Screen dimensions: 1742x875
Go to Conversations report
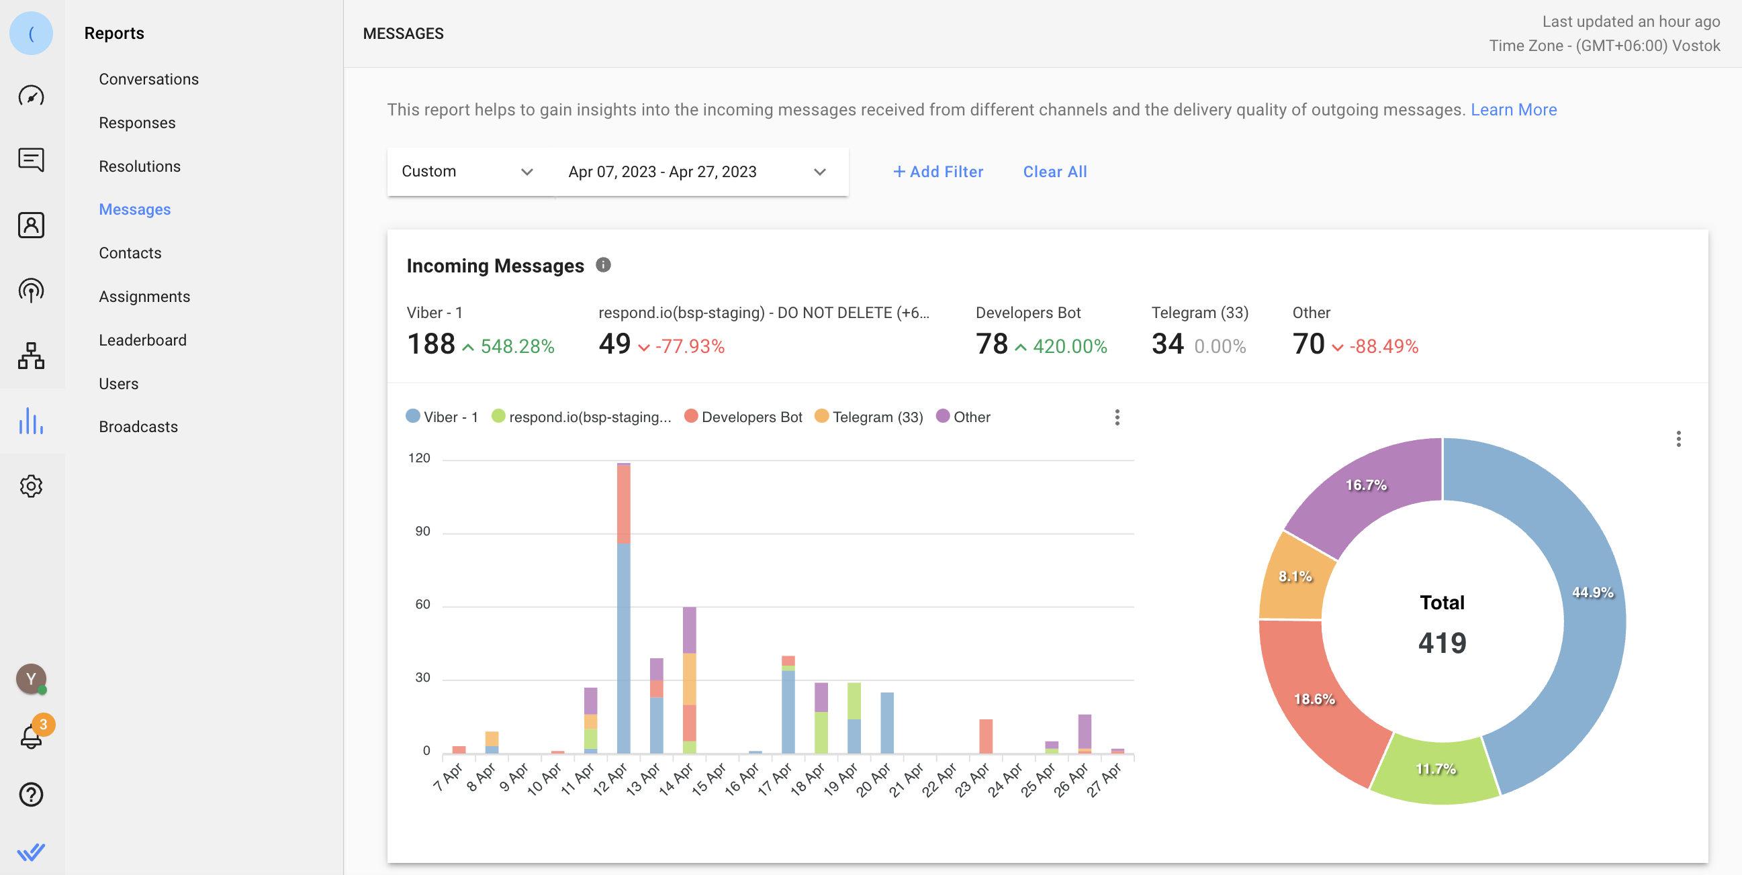[149, 79]
